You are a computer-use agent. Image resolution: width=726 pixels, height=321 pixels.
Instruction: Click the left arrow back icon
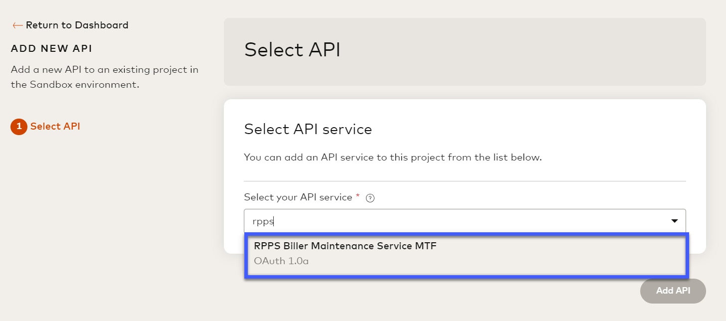(x=17, y=25)
